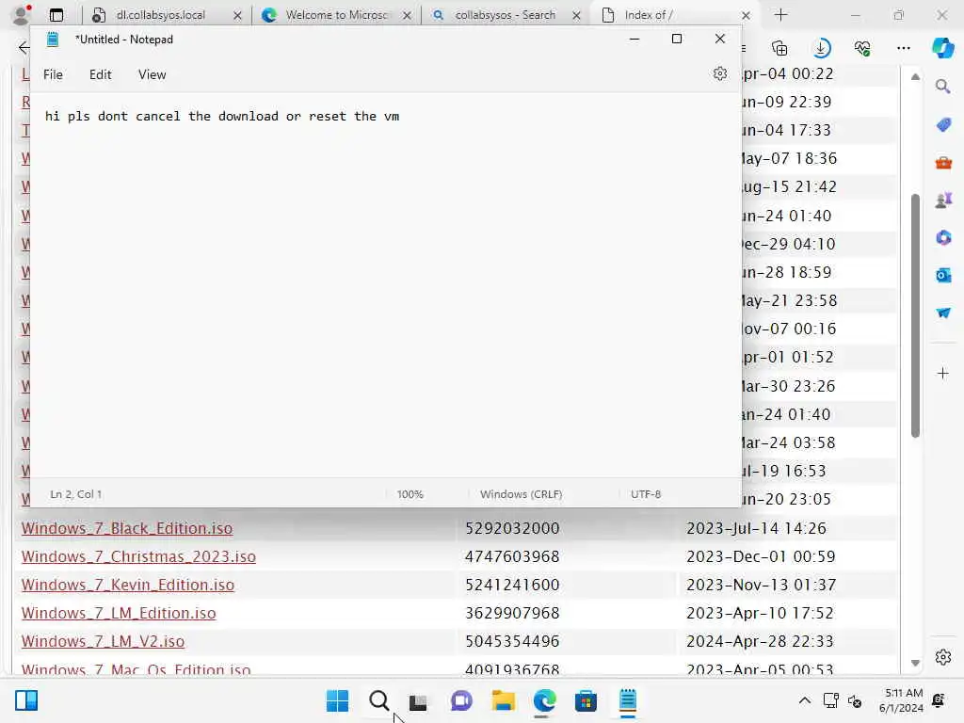Switch to collabsysos - Search tab

(505, 15)
